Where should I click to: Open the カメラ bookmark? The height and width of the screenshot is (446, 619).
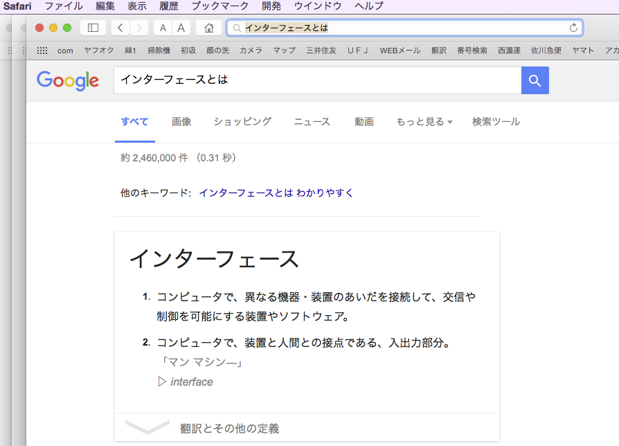[251, 51]
